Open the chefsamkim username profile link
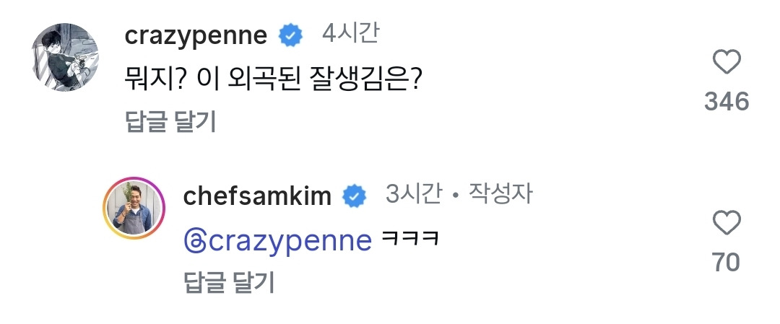The image size is (780, 324). tap(256, 195)
